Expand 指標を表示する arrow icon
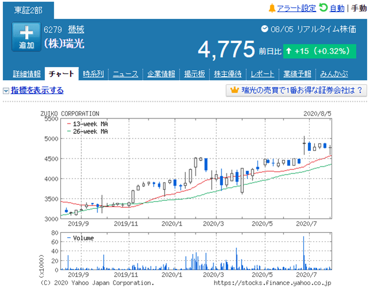Viewport: 370px width, 289px height. pos(6,90)
